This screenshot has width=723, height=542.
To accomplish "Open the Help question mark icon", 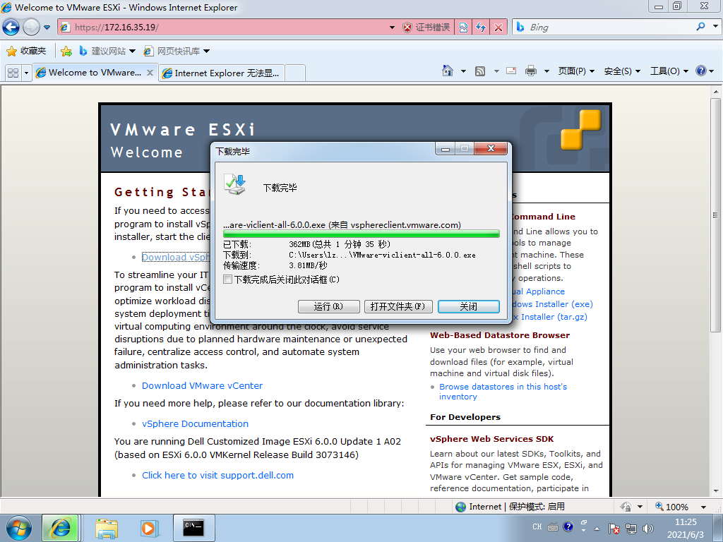I will pos(701,71).
